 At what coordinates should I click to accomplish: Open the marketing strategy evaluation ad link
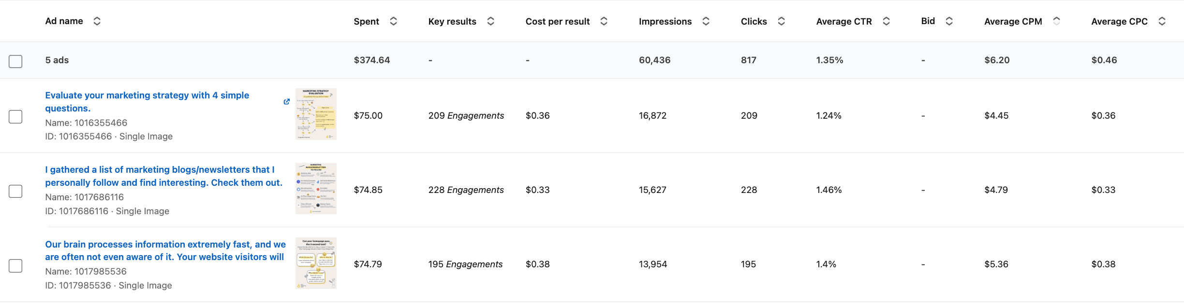click(x=147, y=101)
